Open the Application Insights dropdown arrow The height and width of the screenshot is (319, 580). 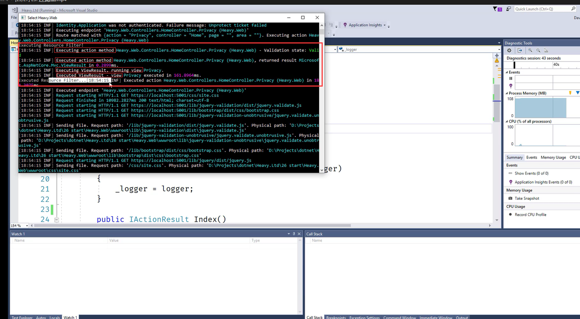pyautogui.click(x=385, y=25)
